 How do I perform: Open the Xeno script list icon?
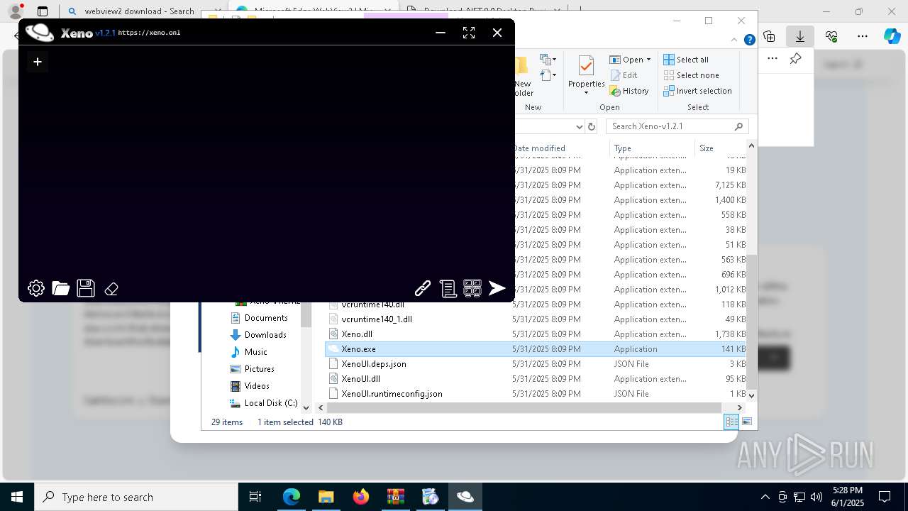[x=448, y=287]
